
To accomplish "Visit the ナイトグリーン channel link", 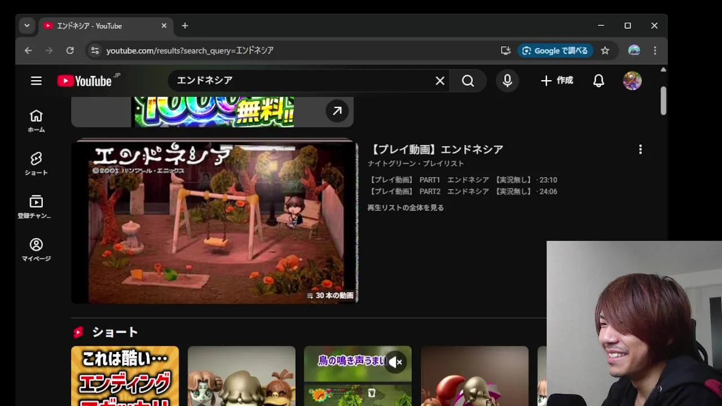I will (392, 164).
